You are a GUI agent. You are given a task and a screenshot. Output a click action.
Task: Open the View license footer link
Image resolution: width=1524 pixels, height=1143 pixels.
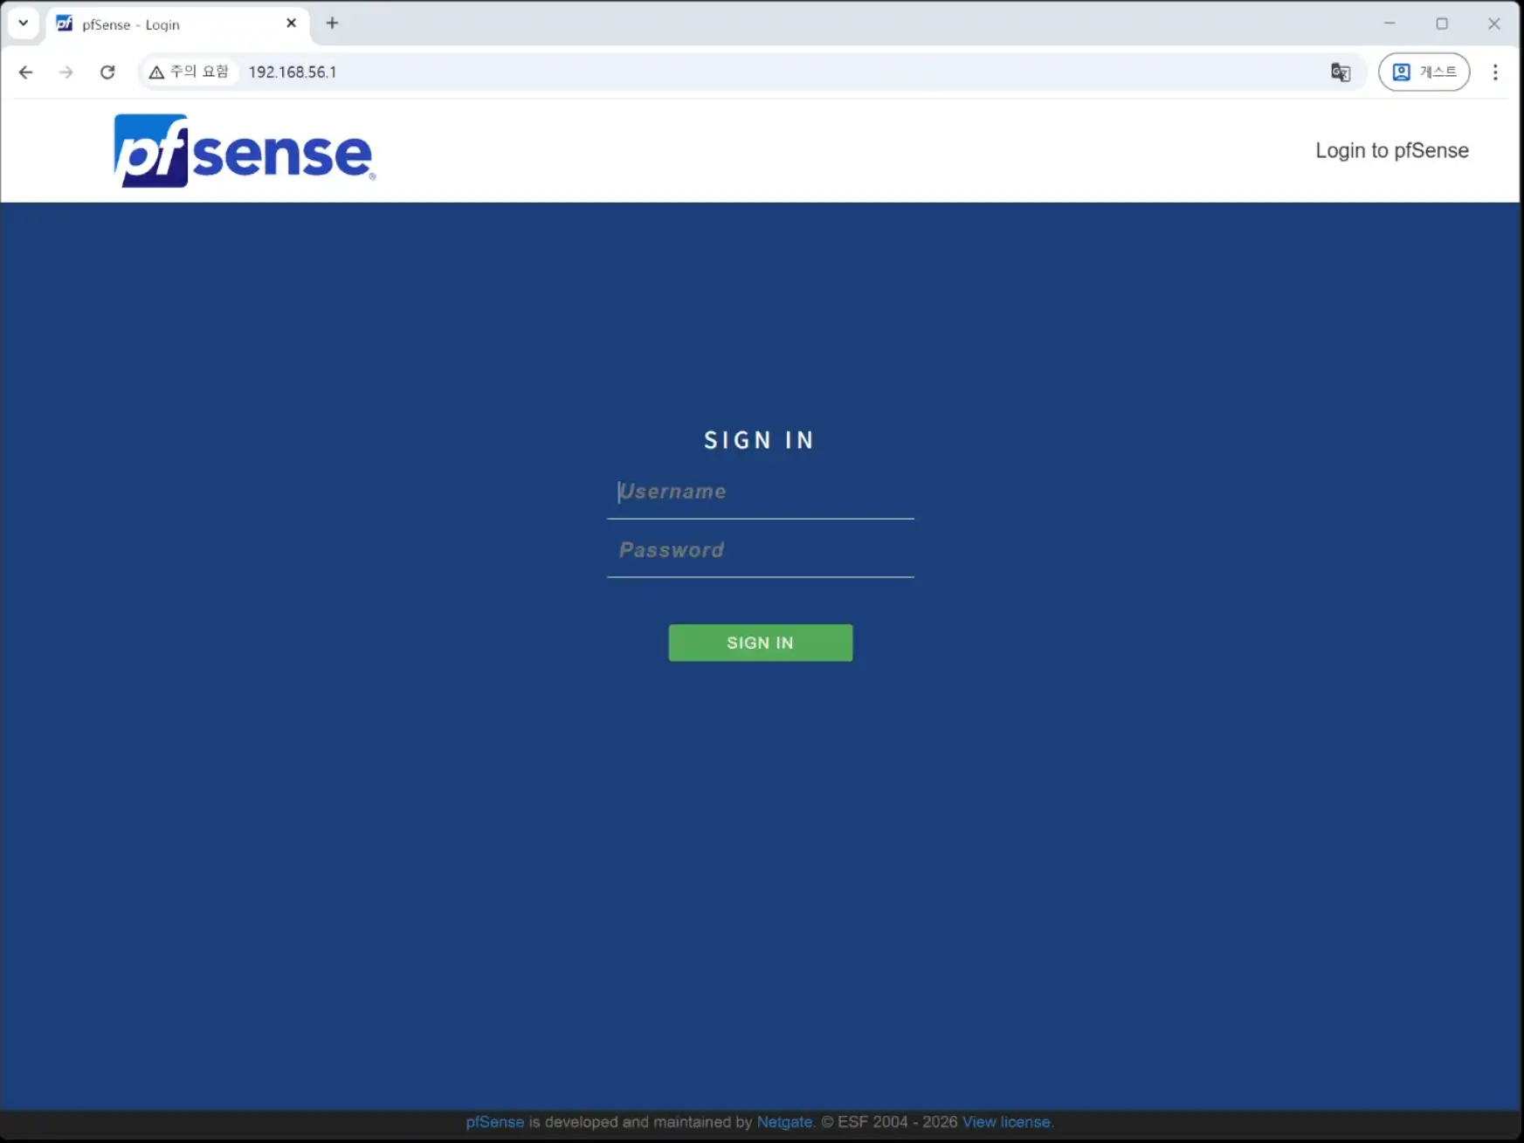[1007, 1122]
